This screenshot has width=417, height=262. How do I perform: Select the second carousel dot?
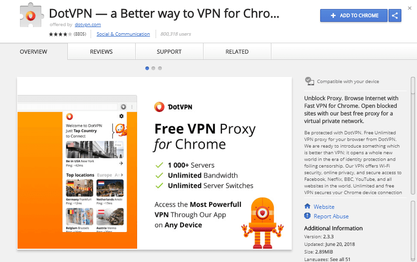[x=153, y=68]
